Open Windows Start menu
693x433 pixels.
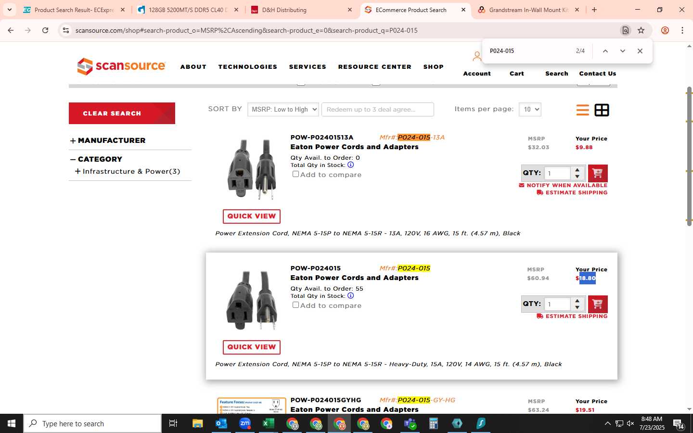click(x=12, y=423)
